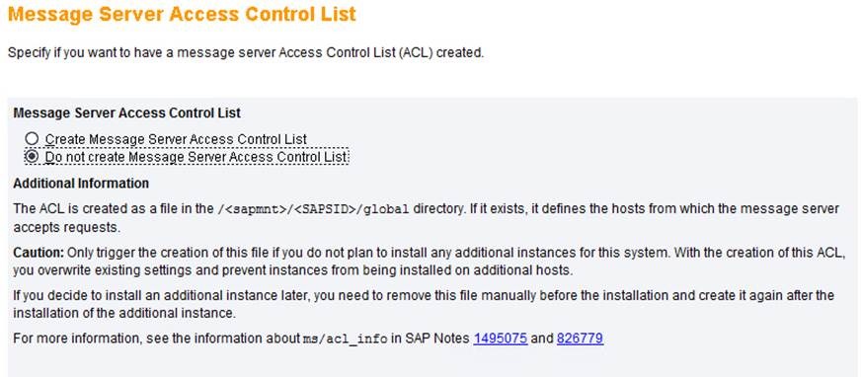Viewport: 861px width, 377px height.
Task: Click the bold section heading above radio buttons
Action: coord(126,113)
